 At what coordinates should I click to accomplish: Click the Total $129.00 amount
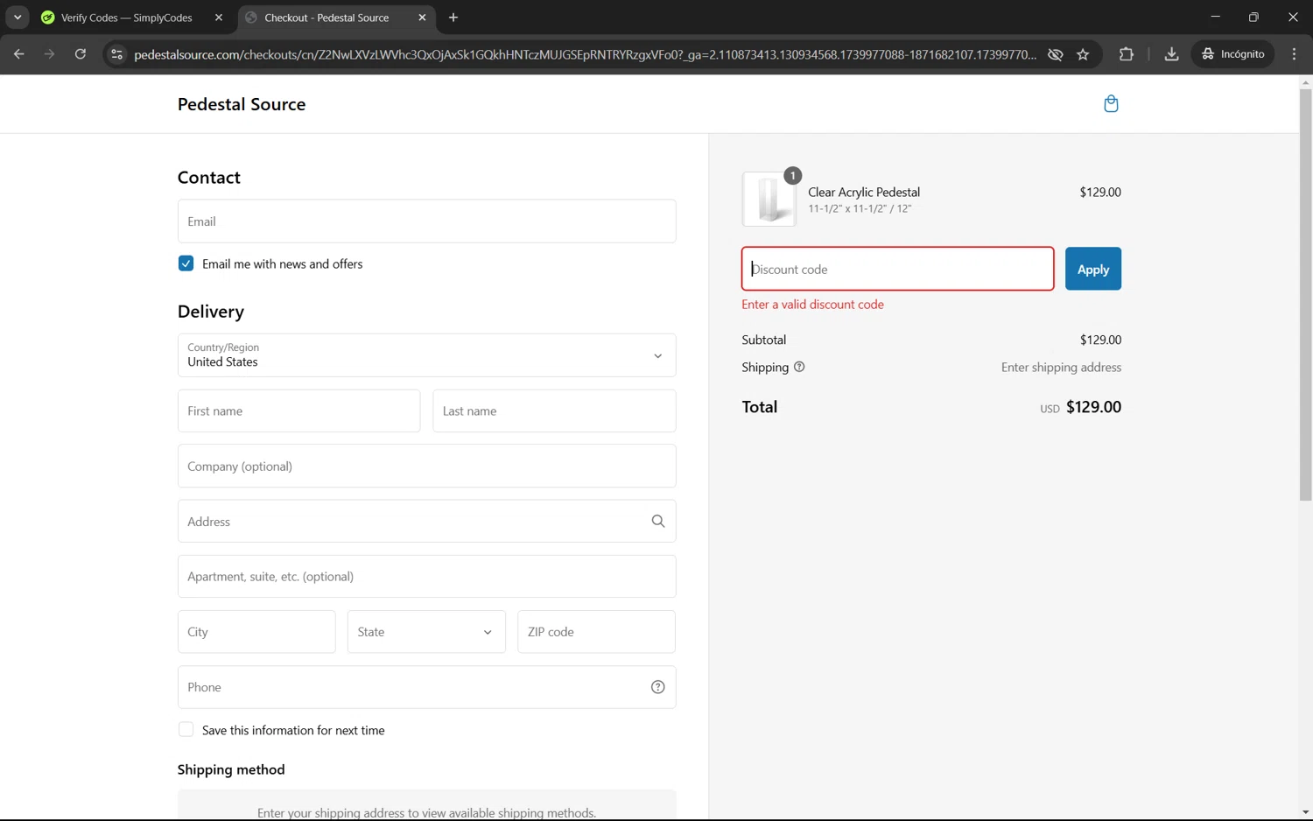point(1093,407)
